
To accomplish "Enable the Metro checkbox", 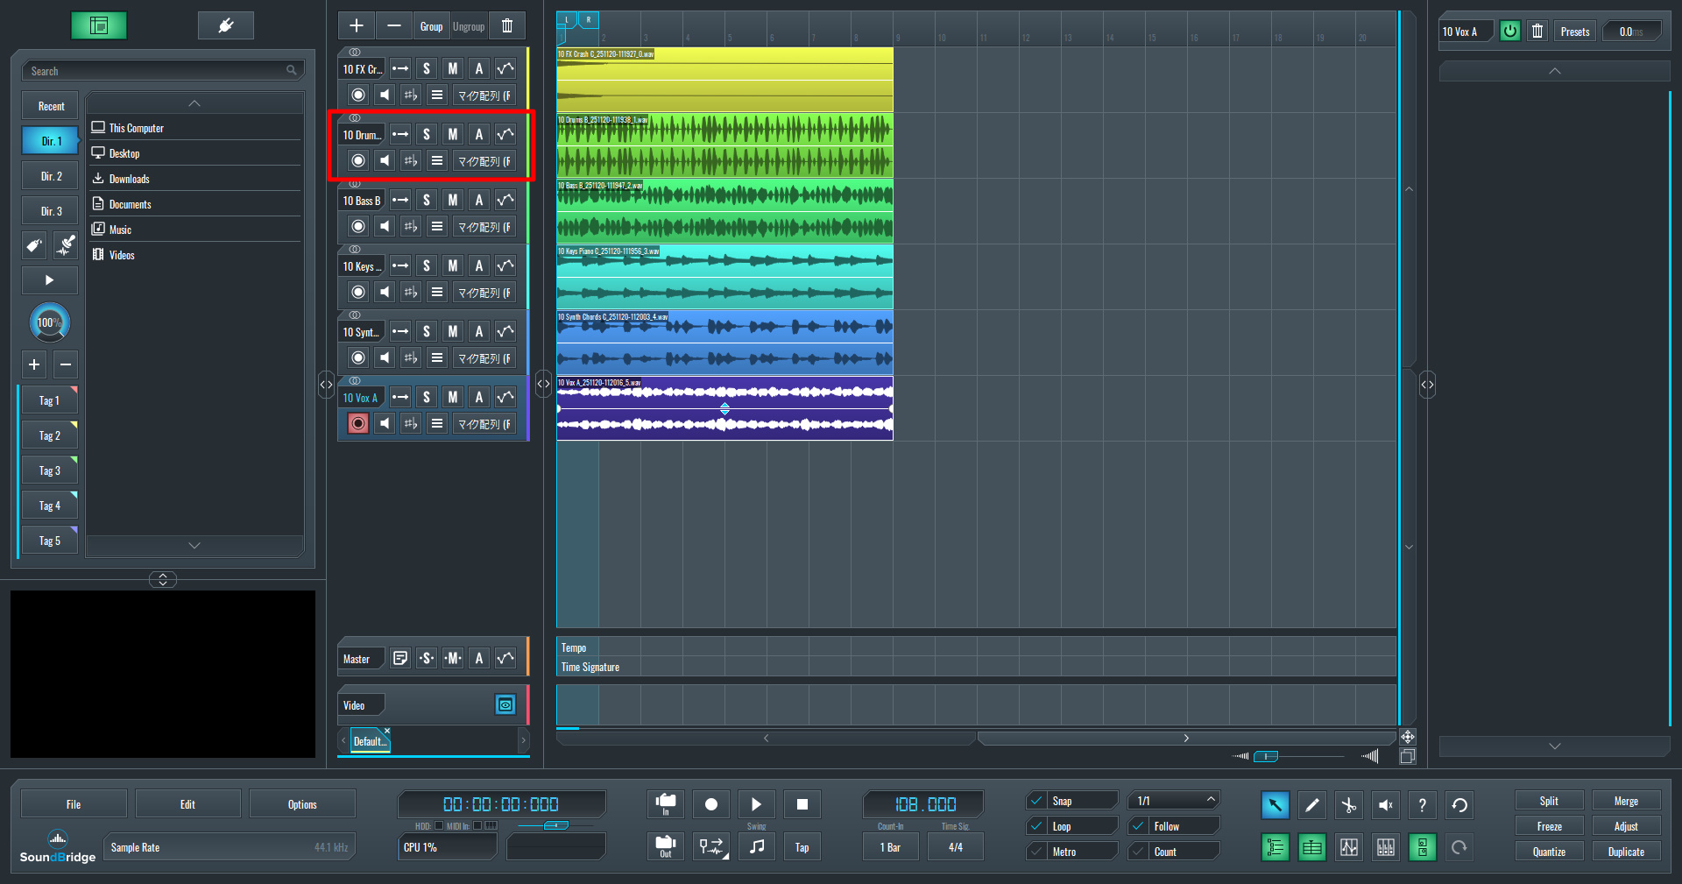I will 1037,852.
